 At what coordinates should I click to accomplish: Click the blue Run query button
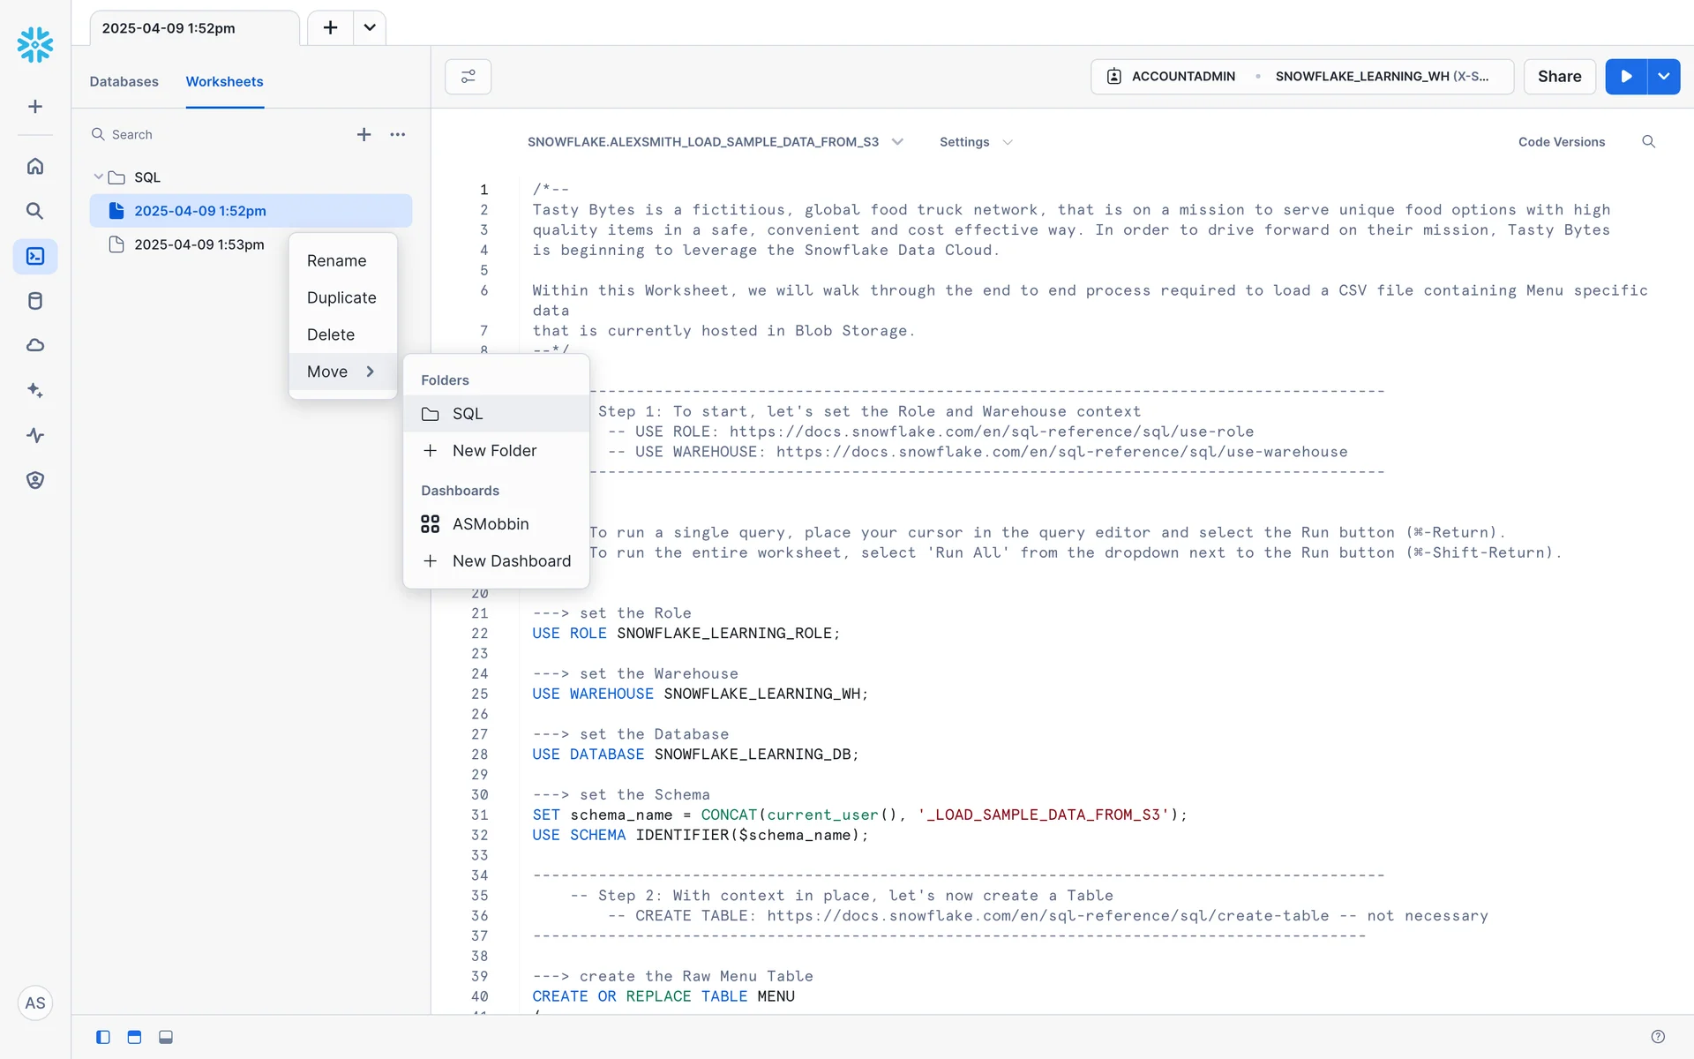[1626, 77]
